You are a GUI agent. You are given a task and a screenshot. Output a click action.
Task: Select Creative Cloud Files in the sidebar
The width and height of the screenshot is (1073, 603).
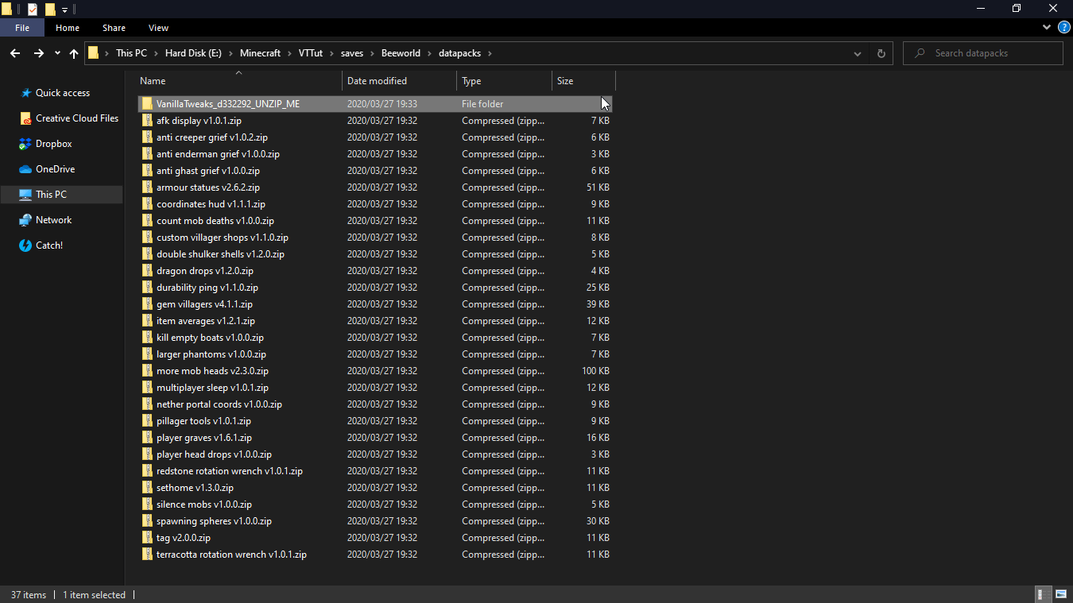pyautogui.click(x=76, y=118)
